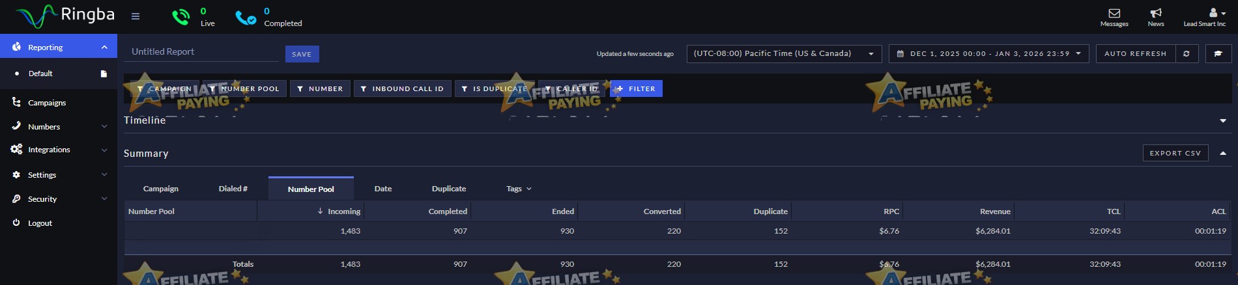The image size is (1238, 285).
Task: Click the Totals row label
Action: tap(243, 264)
